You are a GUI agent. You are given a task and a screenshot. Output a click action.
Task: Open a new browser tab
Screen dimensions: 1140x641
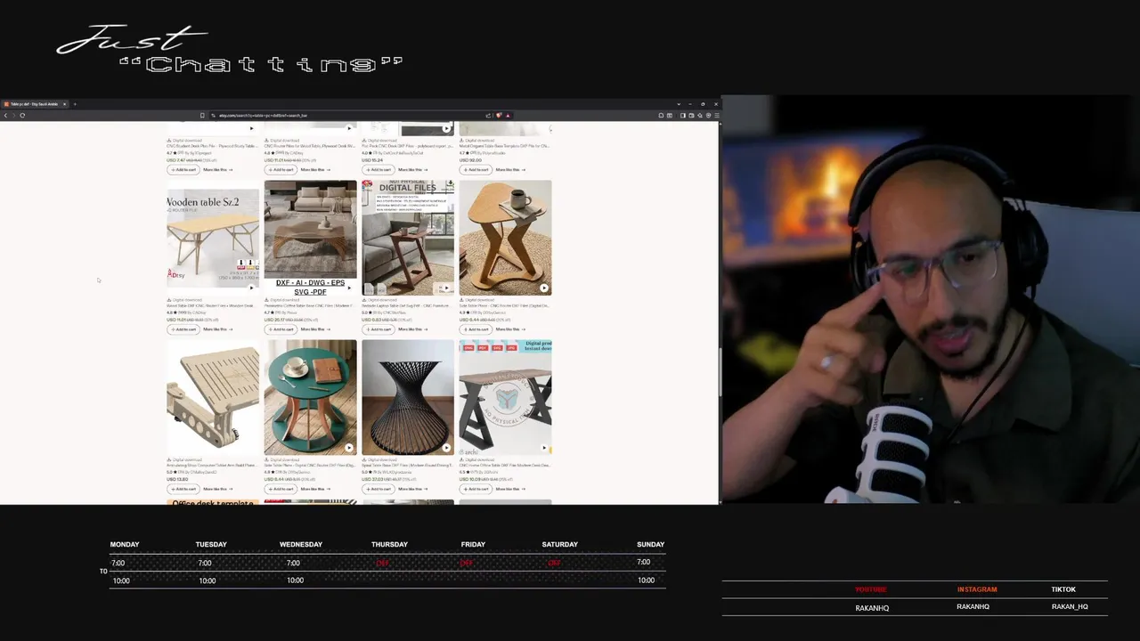point(75,104)
